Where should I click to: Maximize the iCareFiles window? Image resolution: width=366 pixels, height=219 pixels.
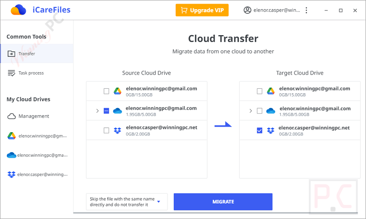[341, 10]
